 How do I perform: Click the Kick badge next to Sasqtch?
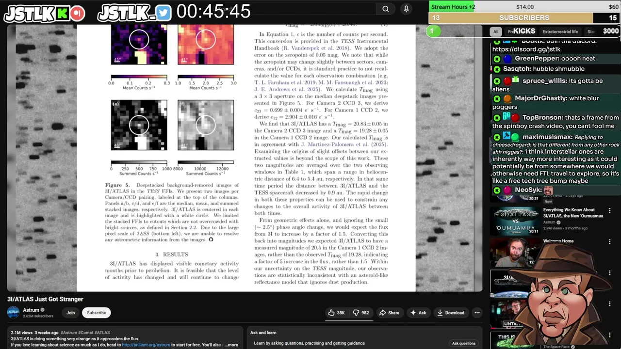[x=497, y=69]
